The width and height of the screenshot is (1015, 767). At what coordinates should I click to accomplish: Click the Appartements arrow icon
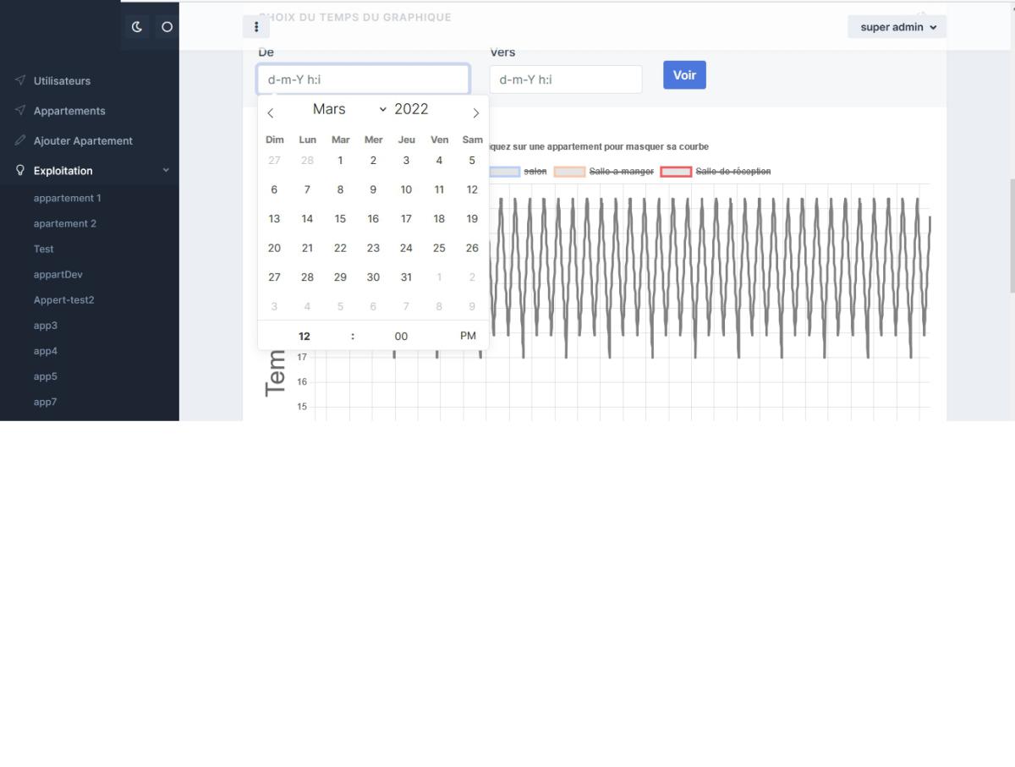[x=20, y=110]
